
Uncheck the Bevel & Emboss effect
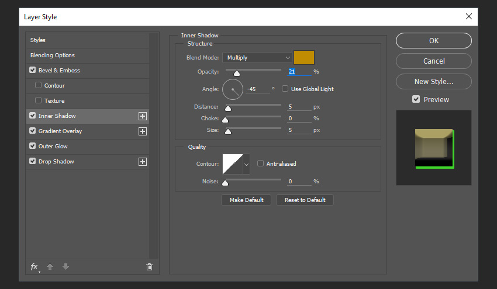33,71
